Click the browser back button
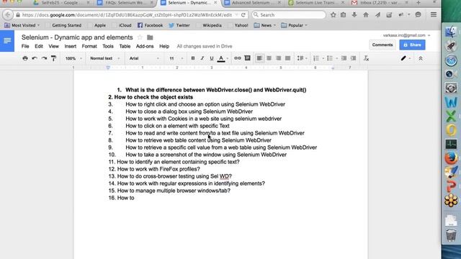461x259 pixels. click(x=8, y=14)
